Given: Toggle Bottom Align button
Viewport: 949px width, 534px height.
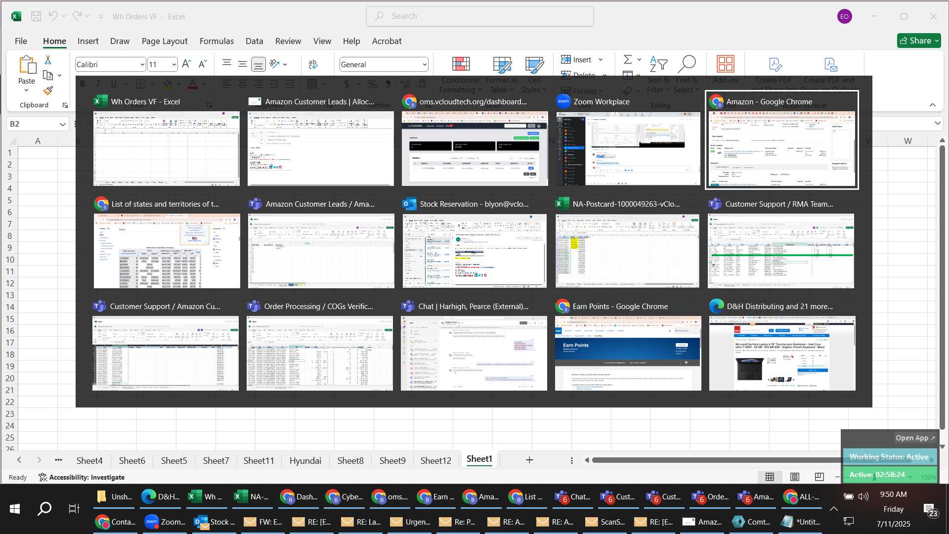Looking at the screenshot, I should coord(258,64).
